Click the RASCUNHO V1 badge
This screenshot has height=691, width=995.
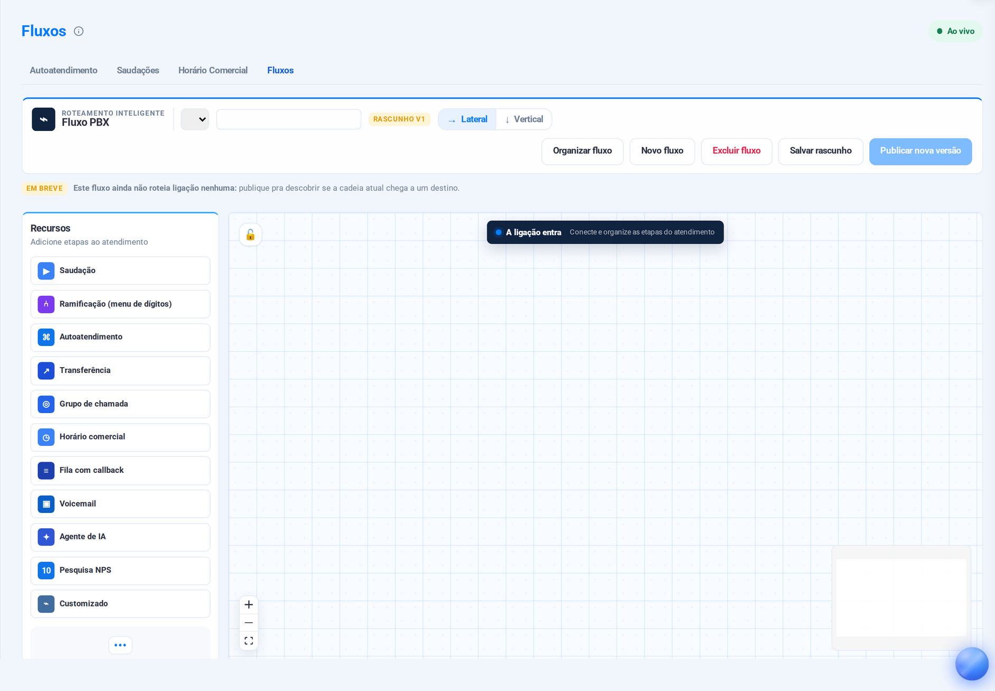pyautogui.click(x=399, y=119)
